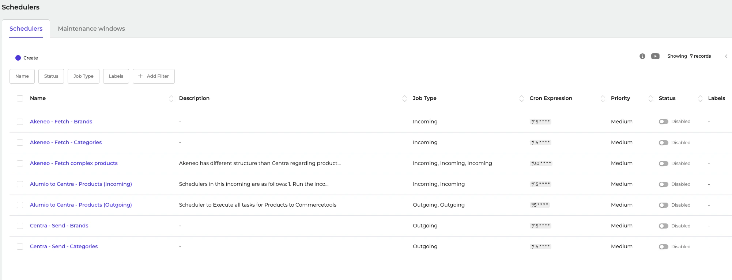Tick checkbox for Centra - Send - Brands
732x280 pixels.
(x=20, y=226)
